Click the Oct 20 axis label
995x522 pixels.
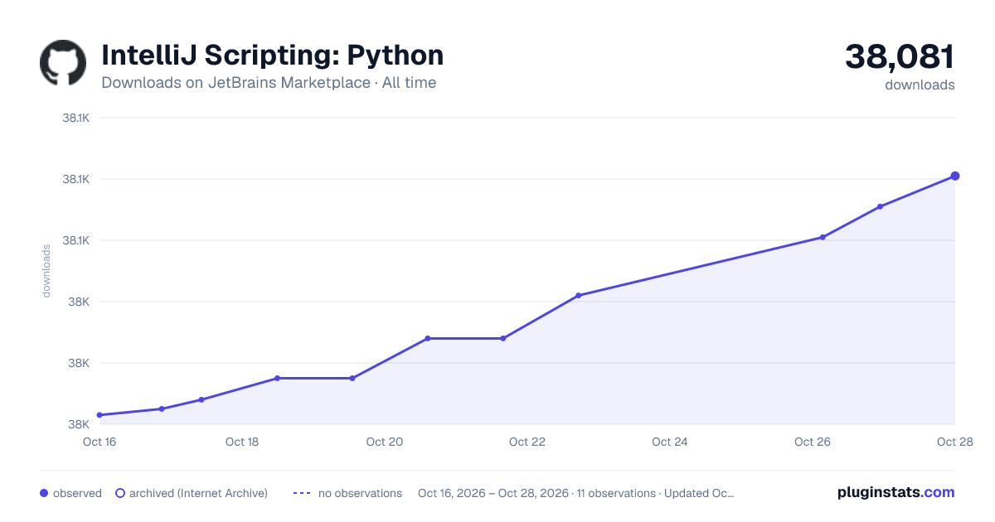[x=385, y=442]
